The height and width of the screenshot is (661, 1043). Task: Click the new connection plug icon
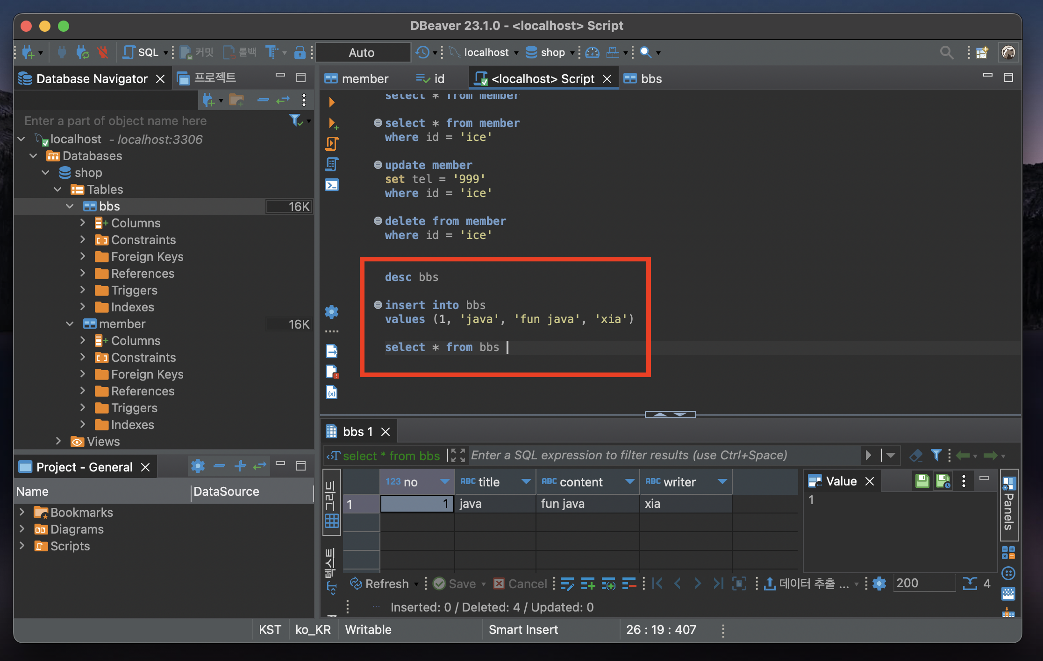28,52
